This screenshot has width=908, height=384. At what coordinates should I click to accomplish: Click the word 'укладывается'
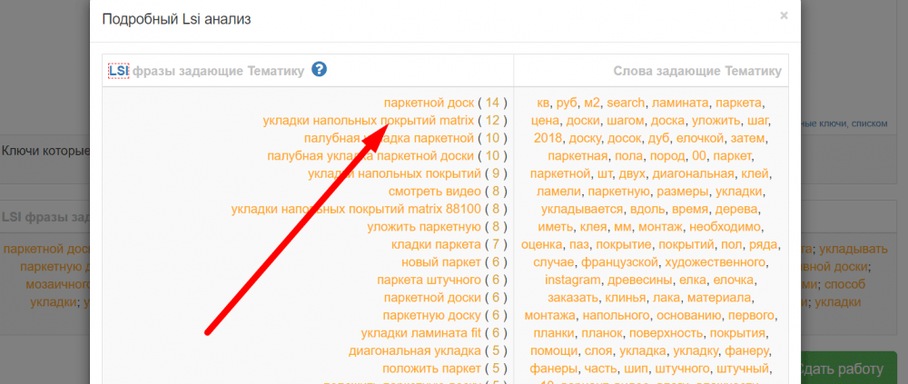click(582, 209)
